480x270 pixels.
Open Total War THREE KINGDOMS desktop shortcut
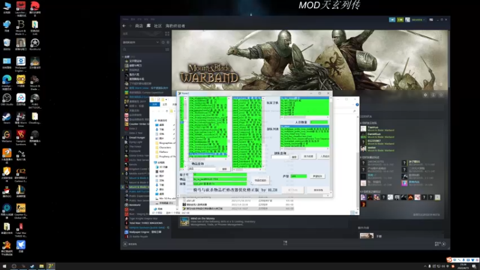21,230
